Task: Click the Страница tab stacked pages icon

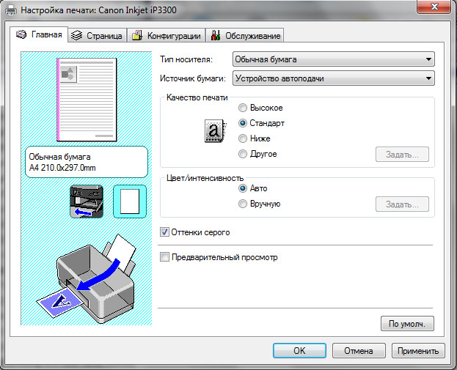Action: [x=76, y=35]
